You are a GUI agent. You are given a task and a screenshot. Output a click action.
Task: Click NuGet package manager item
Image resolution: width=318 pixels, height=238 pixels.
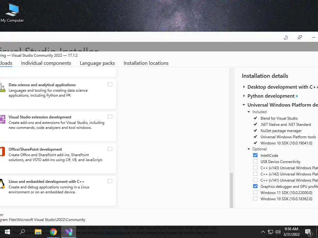[x=281, y=131]
